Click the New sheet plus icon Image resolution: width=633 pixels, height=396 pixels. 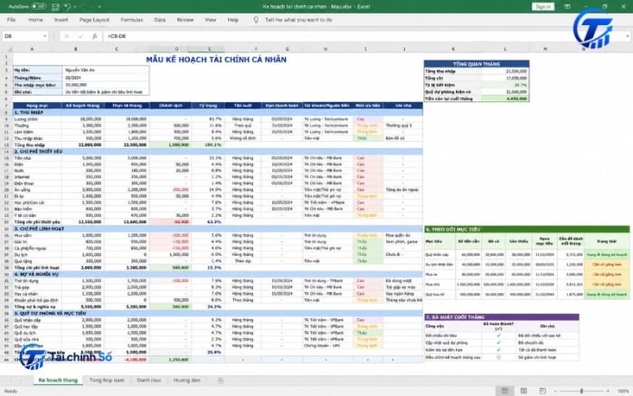click(x=221, y=381)
